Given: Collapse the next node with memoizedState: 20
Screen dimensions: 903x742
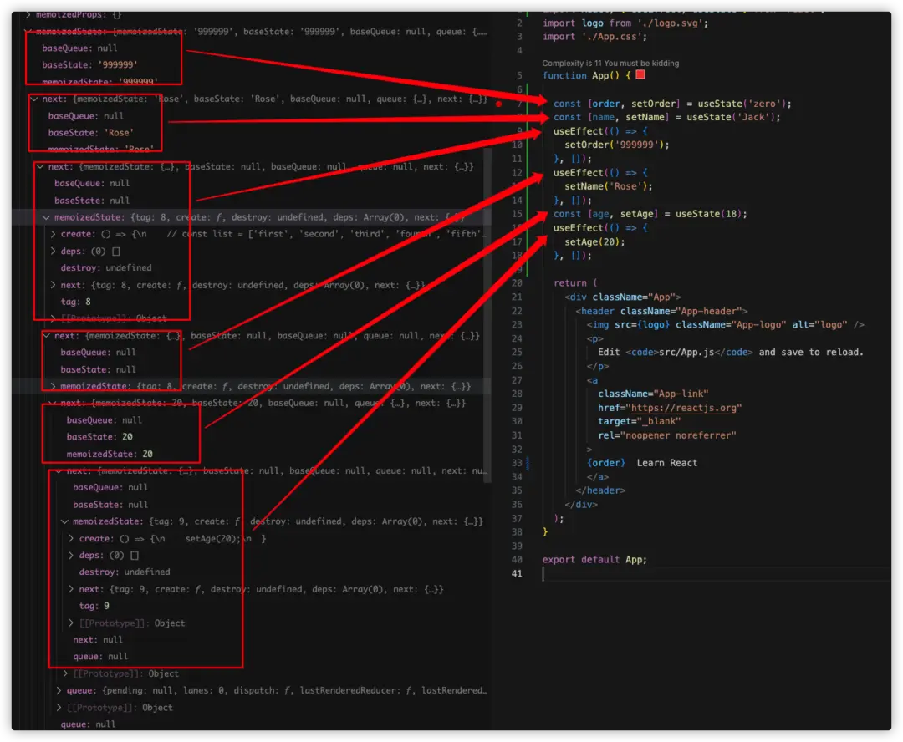Looking at the screenshot, I should [53, 403].
